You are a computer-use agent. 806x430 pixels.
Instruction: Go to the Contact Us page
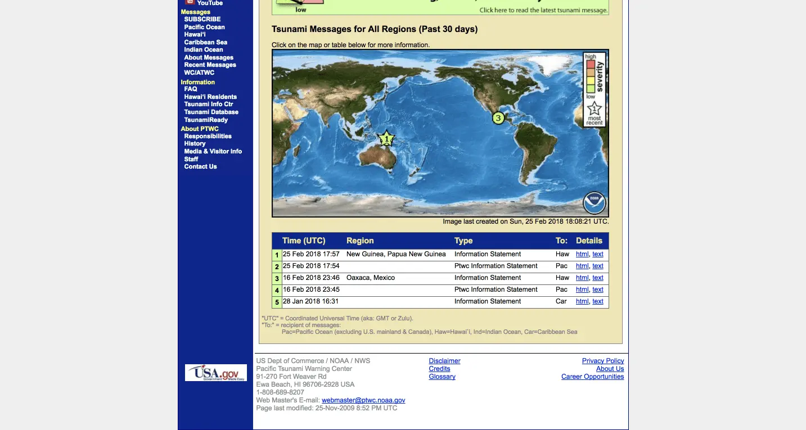[x=200, y=166]
